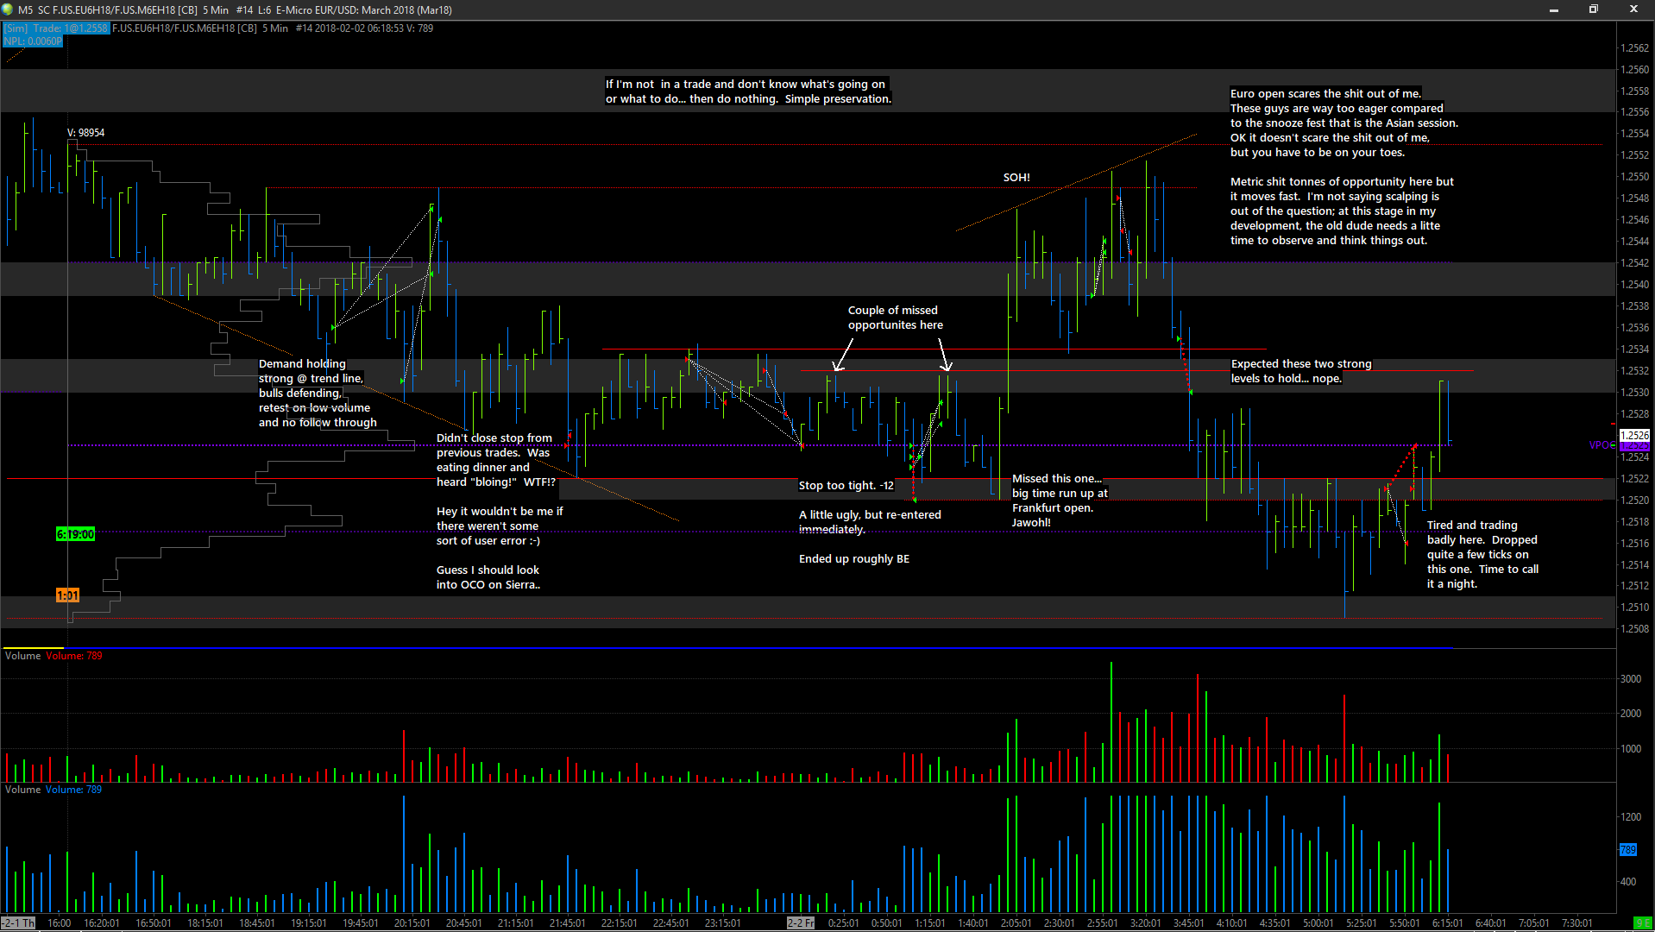The height and width of the screenshot is (932, 1655).
Task: Select the orange '1:01' marker label
Action: (67, 595)
